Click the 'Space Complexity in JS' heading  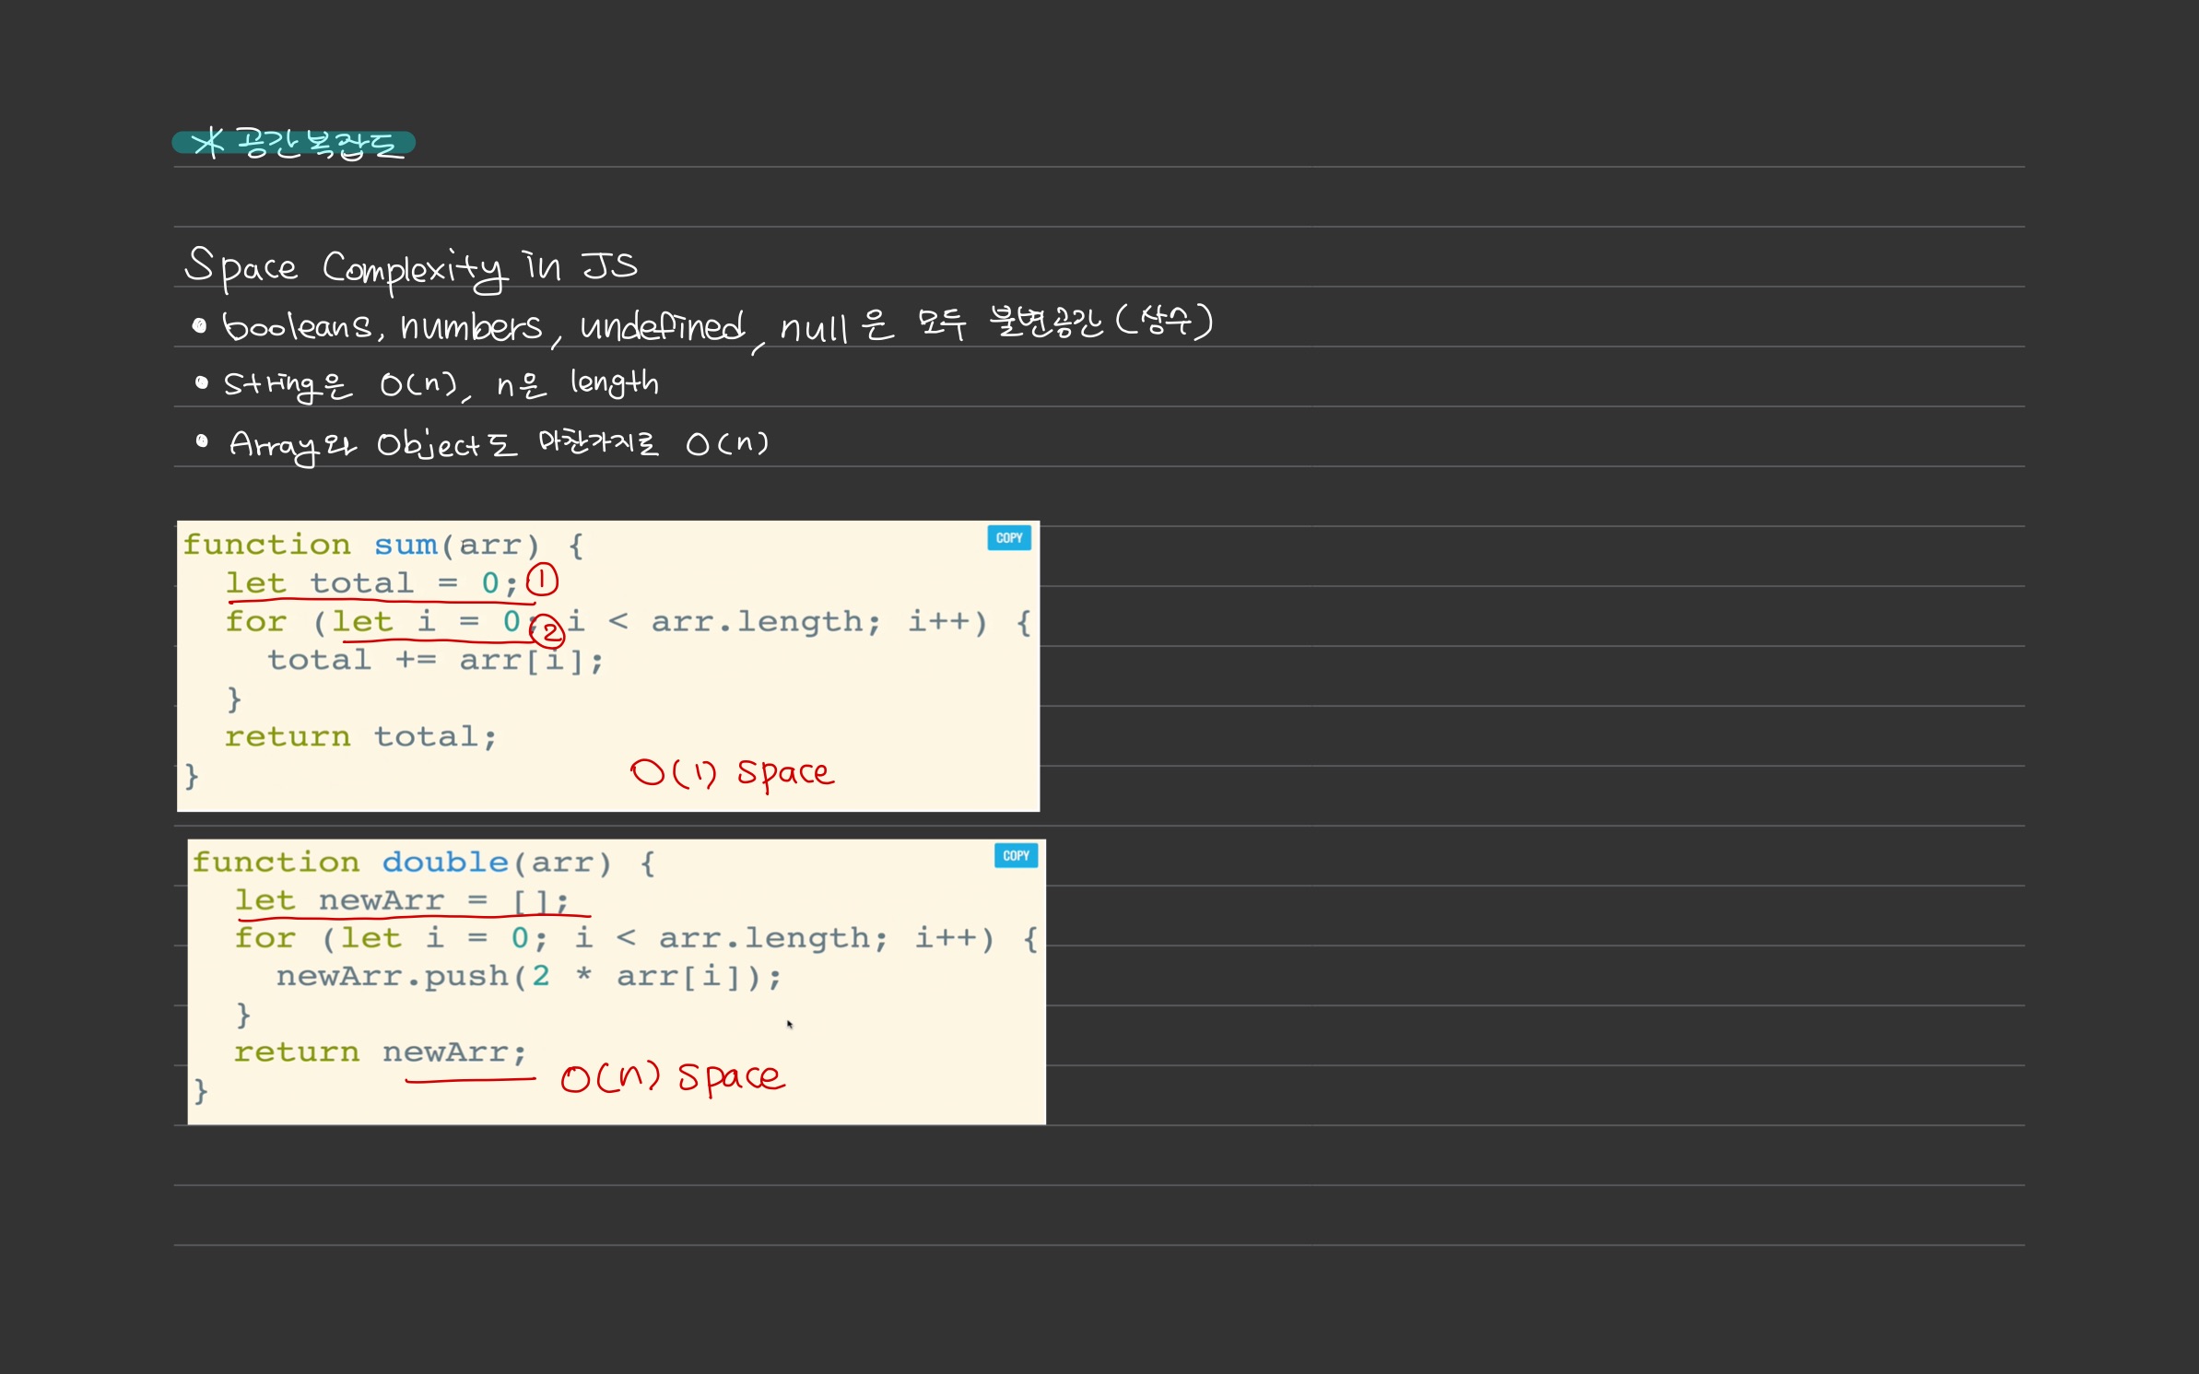[410, 267]
